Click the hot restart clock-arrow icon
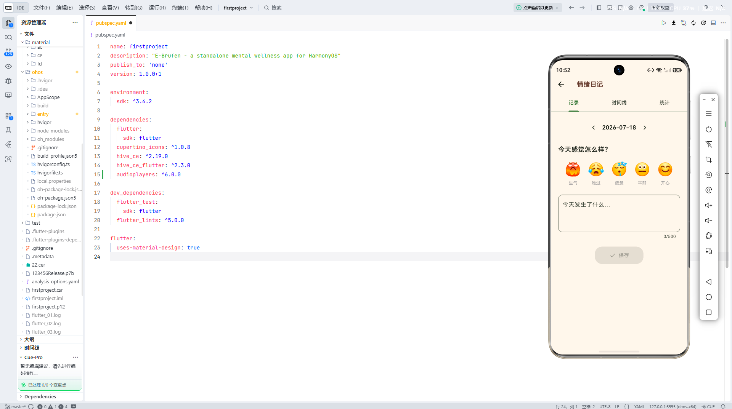The image size is (732, 409). click(x=703, y=23)
